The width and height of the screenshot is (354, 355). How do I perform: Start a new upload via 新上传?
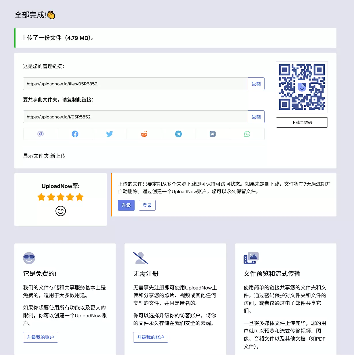(58, 156)
